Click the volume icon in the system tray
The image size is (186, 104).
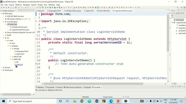(161, 101)
